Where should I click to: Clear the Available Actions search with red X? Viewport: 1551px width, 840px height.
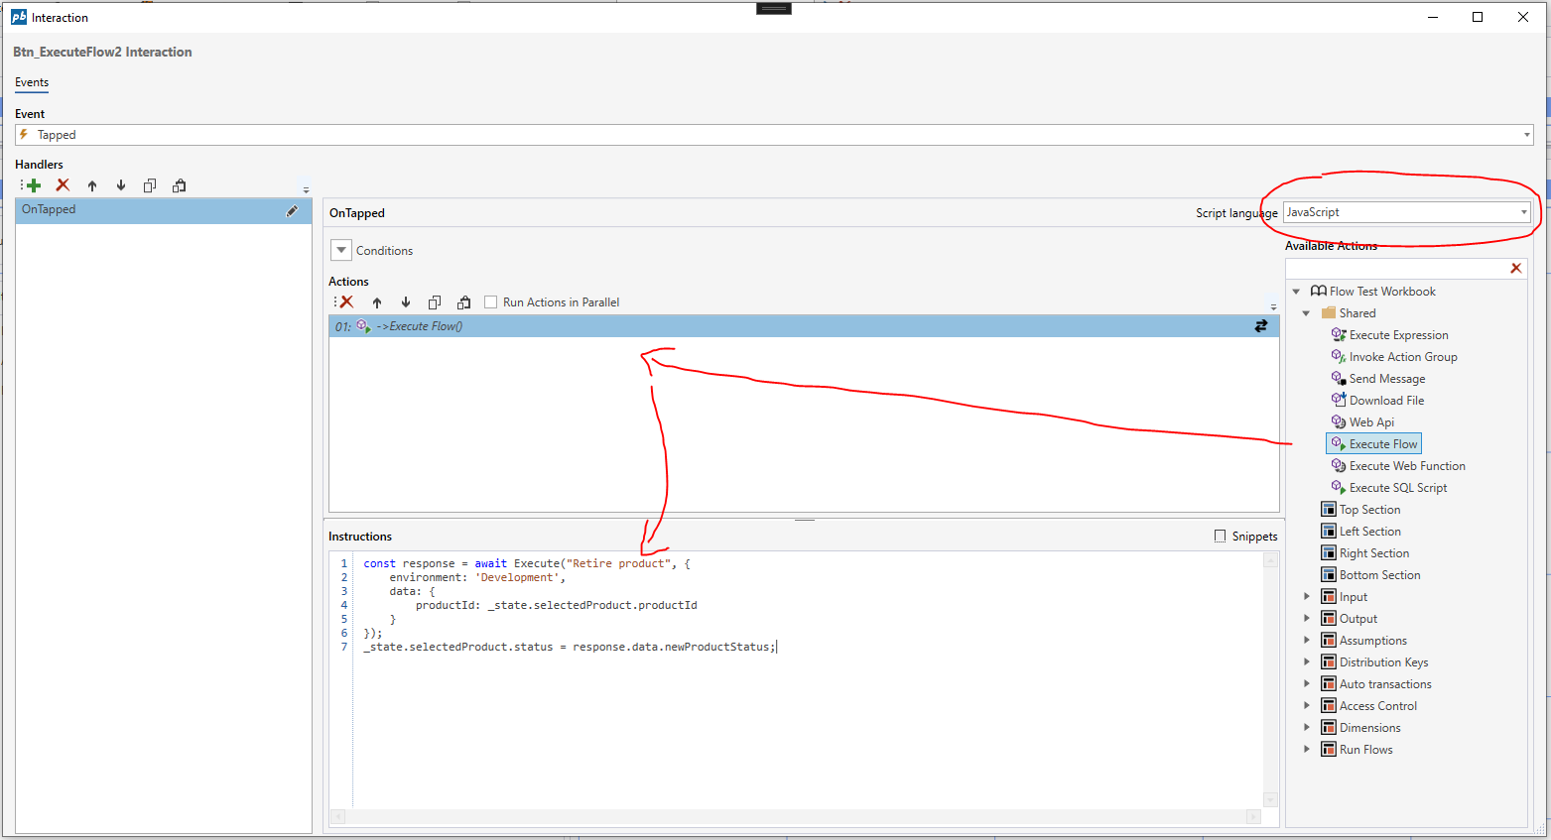[1515, 269]
